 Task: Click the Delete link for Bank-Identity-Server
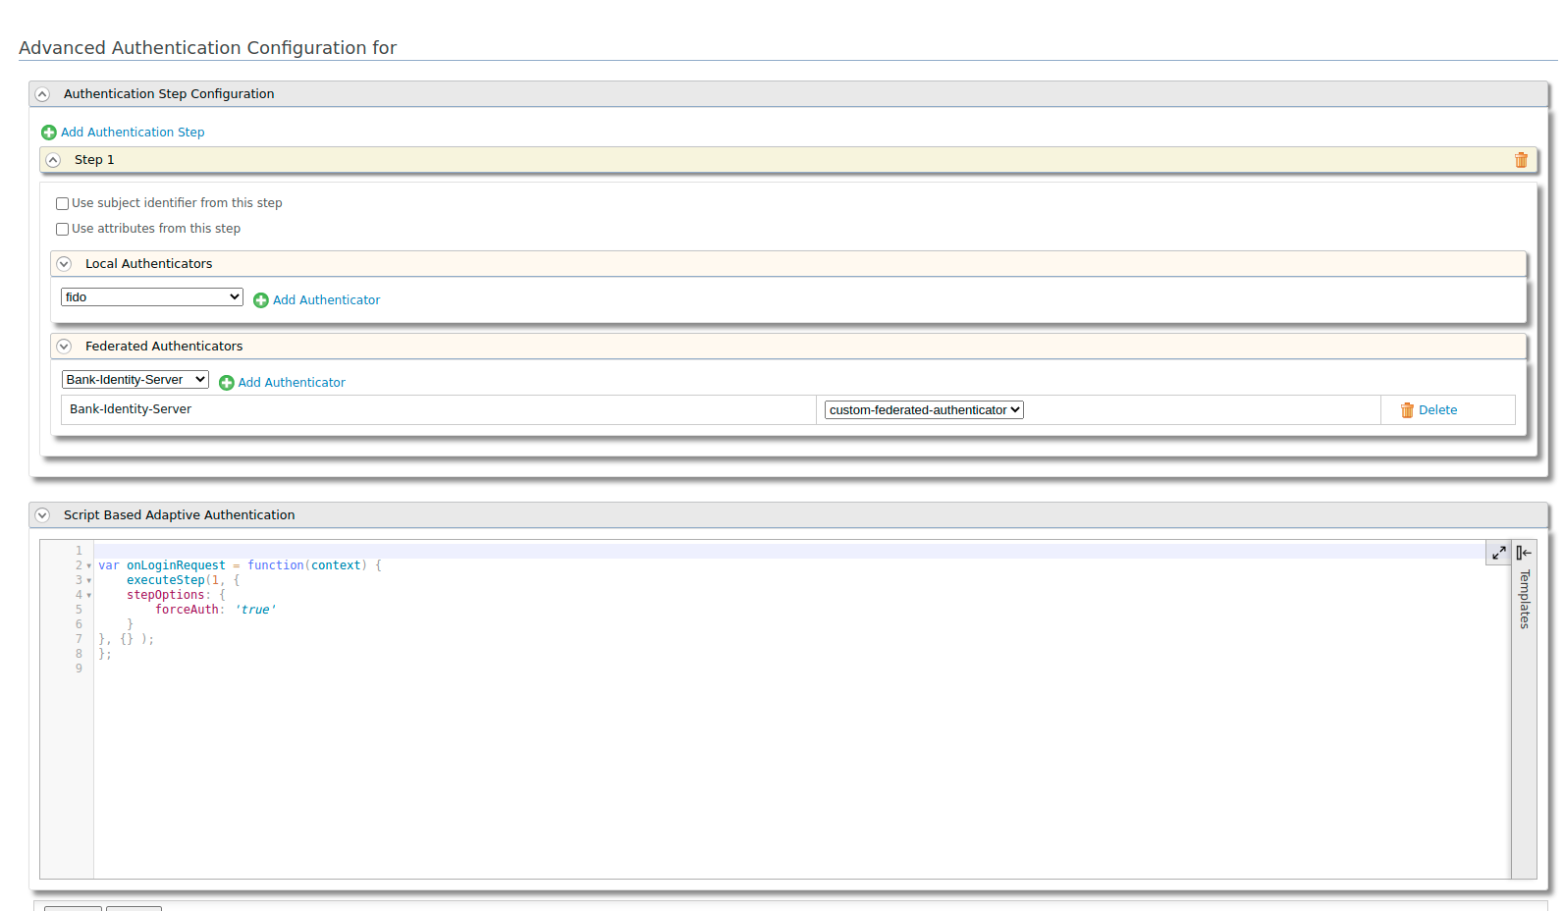[1437, 410]
